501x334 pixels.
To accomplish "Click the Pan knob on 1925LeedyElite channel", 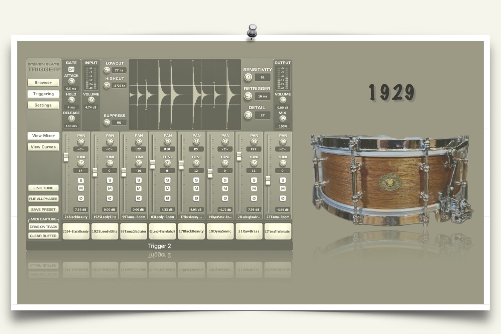I will [110, 142].
